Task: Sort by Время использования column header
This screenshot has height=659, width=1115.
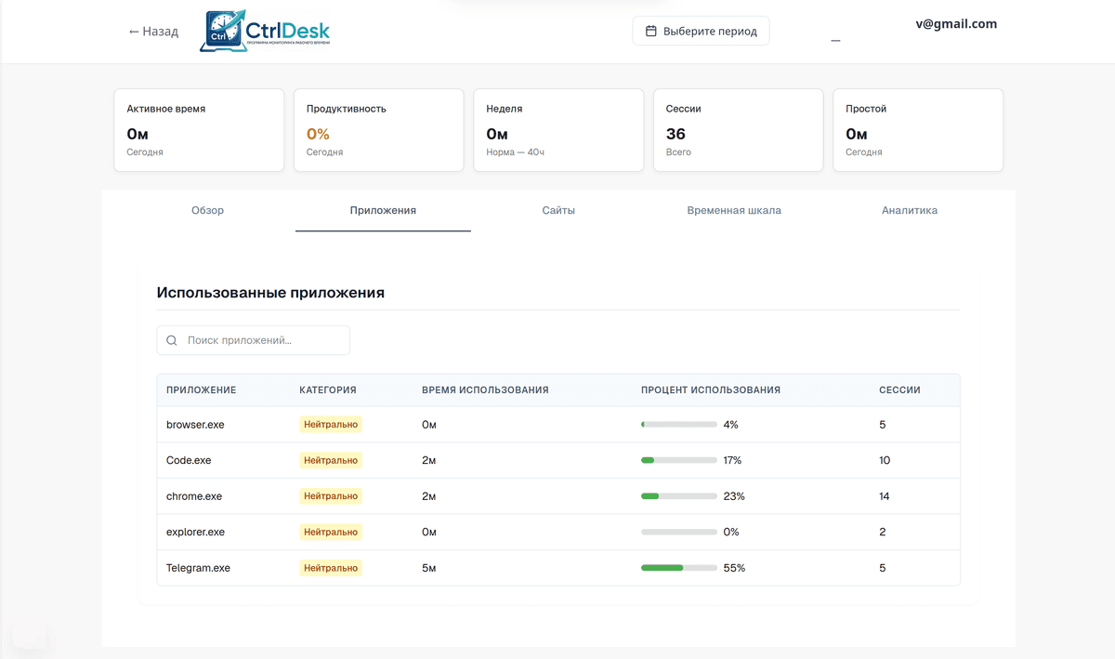Action: point(485,390)
